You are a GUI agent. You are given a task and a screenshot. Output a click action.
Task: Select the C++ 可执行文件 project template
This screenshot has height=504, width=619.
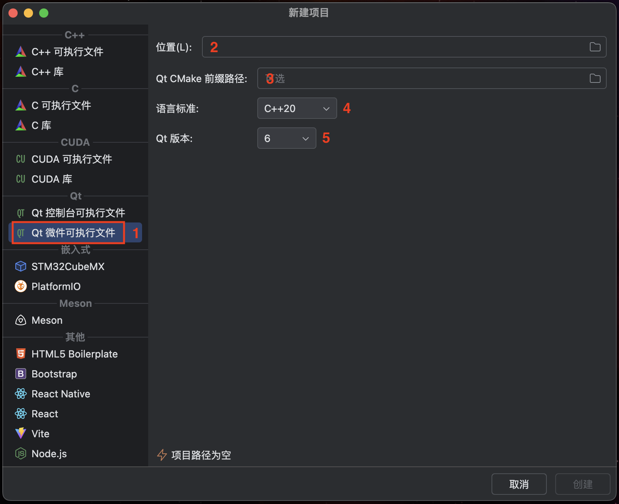[67, 51]
